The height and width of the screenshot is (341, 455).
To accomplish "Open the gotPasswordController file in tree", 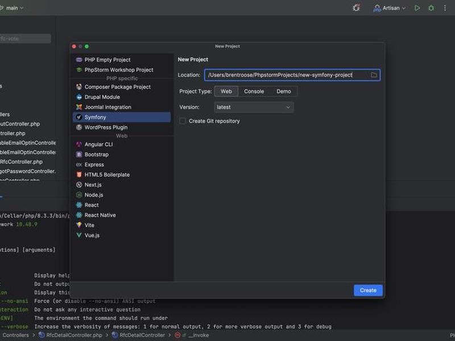I will pos(28,172).
